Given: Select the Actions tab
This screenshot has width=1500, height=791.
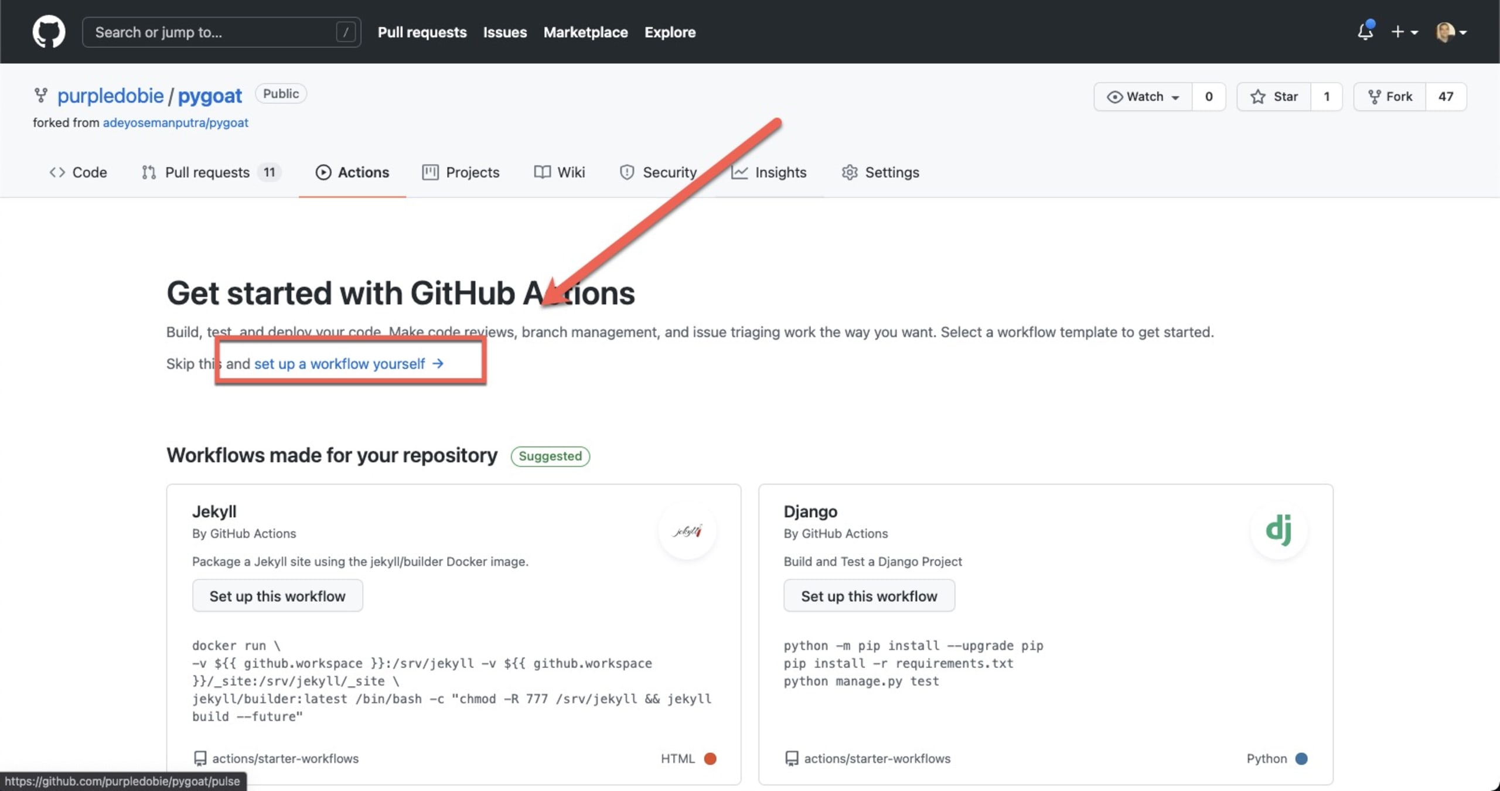Looking at the screenshot, I should click(x=352, y=172).
